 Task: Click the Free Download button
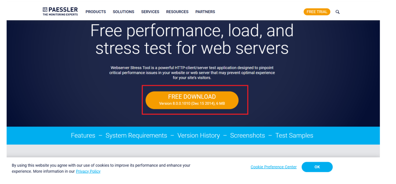pyautogui.click(x=192, y=100)
